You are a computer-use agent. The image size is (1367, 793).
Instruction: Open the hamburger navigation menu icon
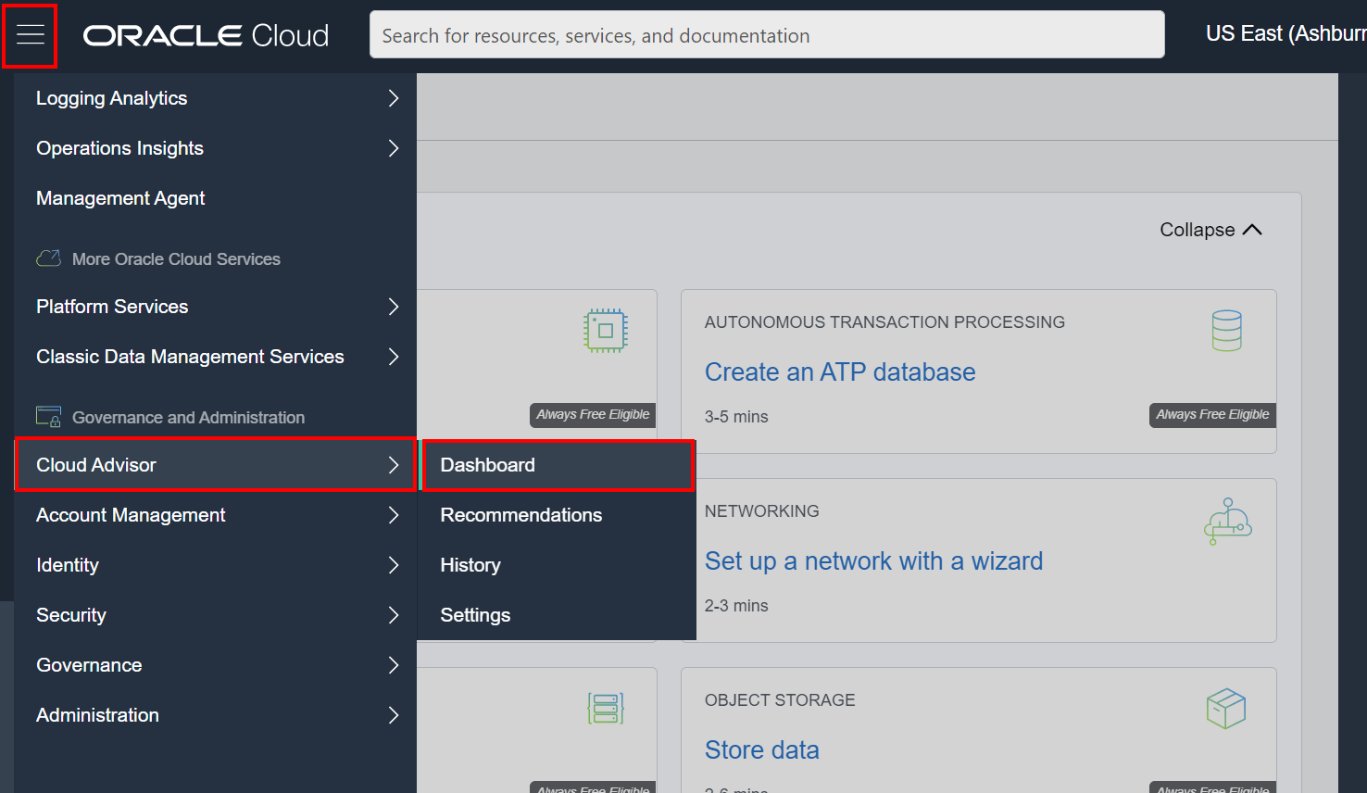[30, 35]
